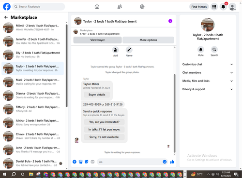This screenshot has width=242, height=178.
Task: Open Mari conversation in list
Action: (33, 82)
